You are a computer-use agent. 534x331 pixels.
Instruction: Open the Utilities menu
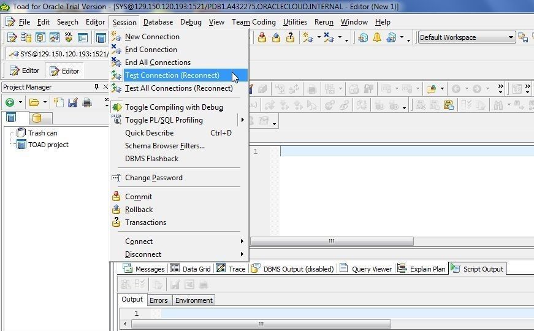tap(295, 22)
